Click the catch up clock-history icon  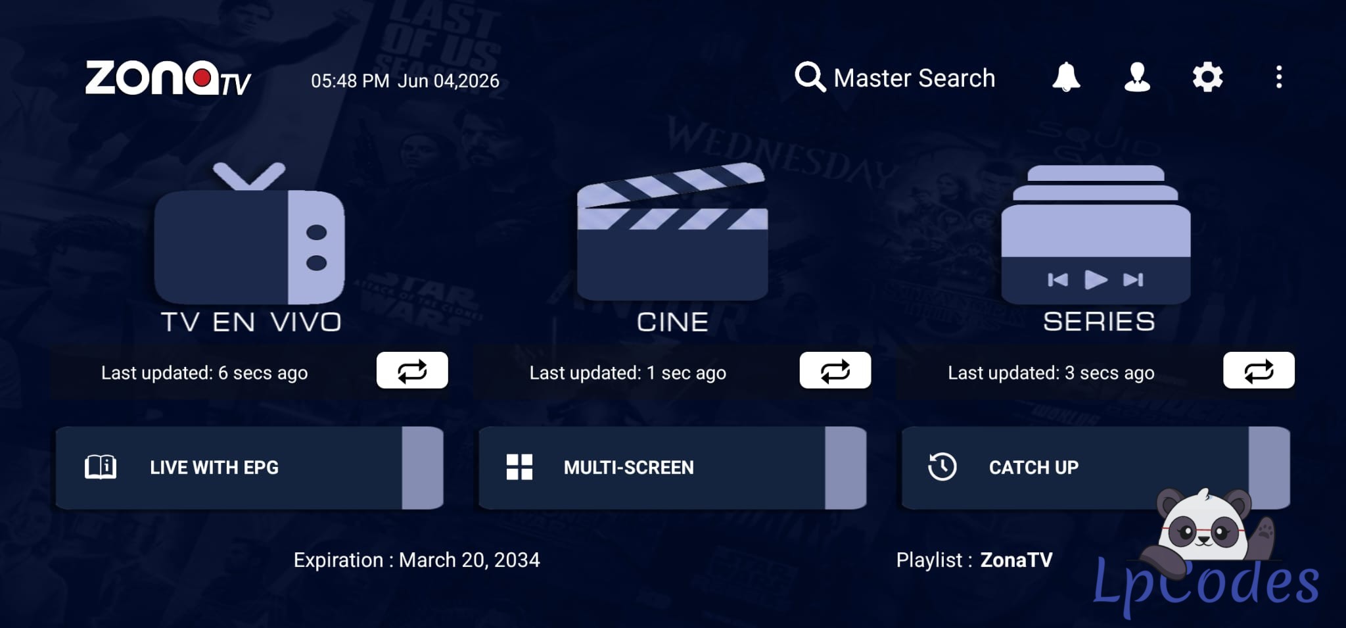coord(942,468)
